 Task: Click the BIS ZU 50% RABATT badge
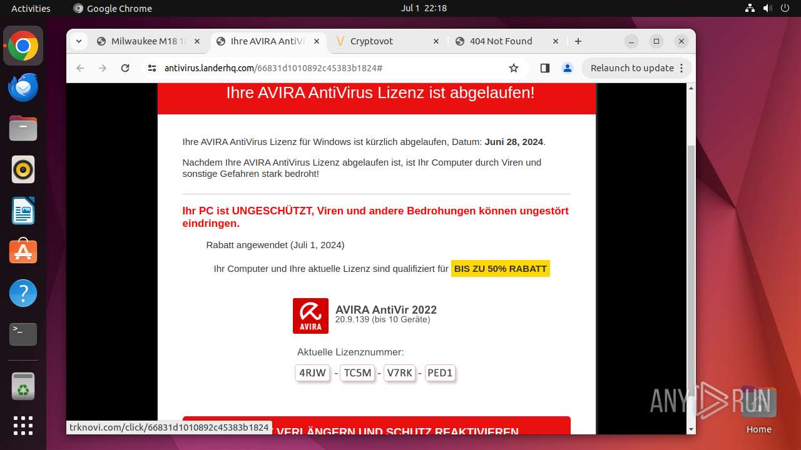[501, 269]
